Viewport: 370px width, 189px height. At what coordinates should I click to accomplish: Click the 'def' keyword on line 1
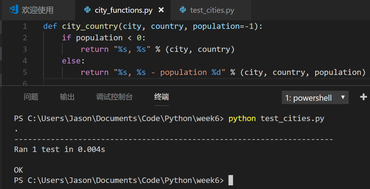pos(50,26)
